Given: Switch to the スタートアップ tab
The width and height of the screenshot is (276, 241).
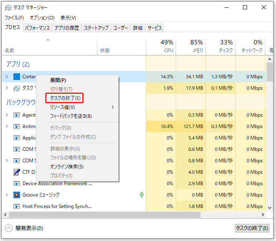Looking at the screenshot, I should click(x=96, y=28).
